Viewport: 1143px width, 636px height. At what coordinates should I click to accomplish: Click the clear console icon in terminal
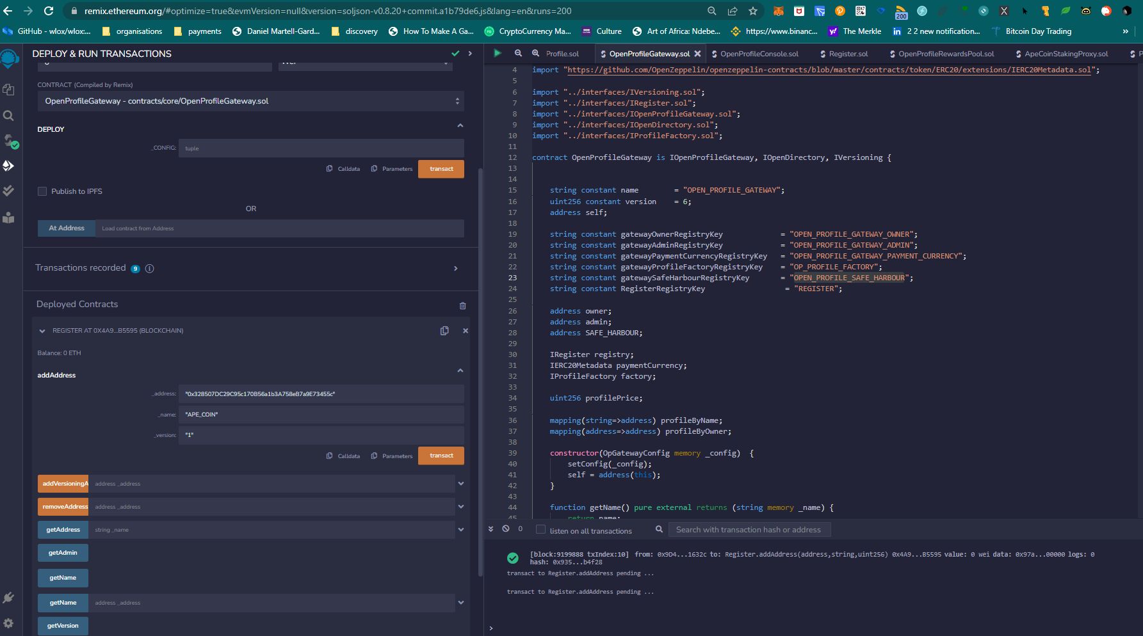click(506, 529)
